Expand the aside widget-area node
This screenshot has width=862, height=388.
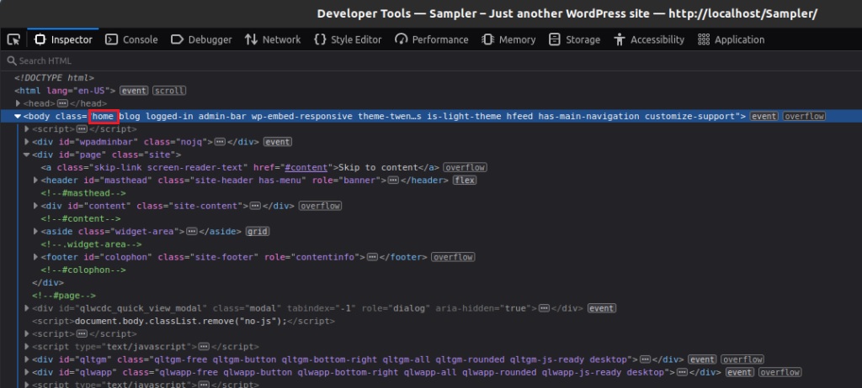(35, 232)
